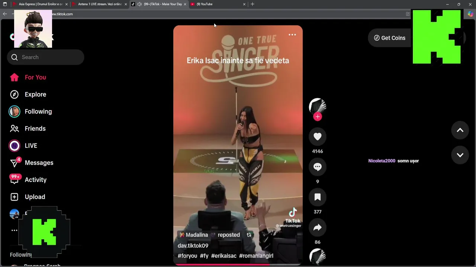Open a new browser tab
Viewport: 476px width, 267px height.
coord(253,4)
